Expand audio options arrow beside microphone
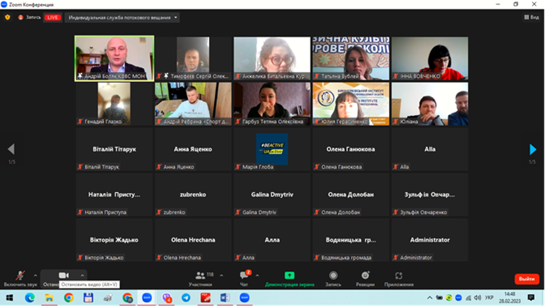The width and height of the screenshot is (545, 307). [35, 275]
